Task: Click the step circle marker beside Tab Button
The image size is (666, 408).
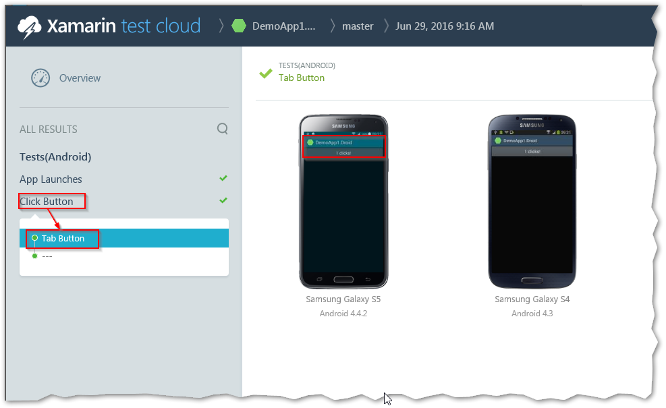Action: point(34,238)
